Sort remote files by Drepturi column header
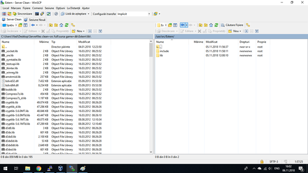This screenshot has height=173, width=308. 247,42
